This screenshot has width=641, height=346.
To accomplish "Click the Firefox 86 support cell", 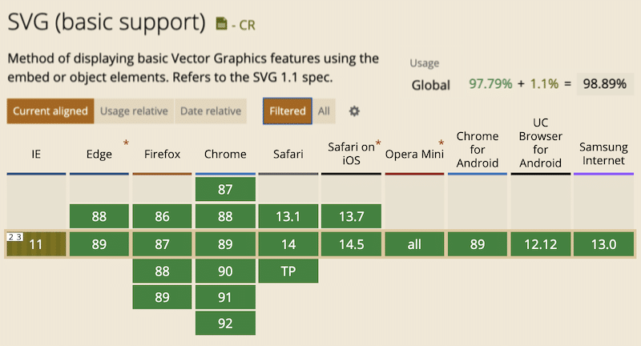I will [162, 216].
